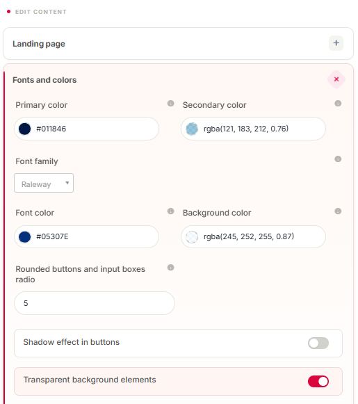The image size is (358, 404).
Task: Click the #011846 primary color text field
Action: tap(86, 129)
